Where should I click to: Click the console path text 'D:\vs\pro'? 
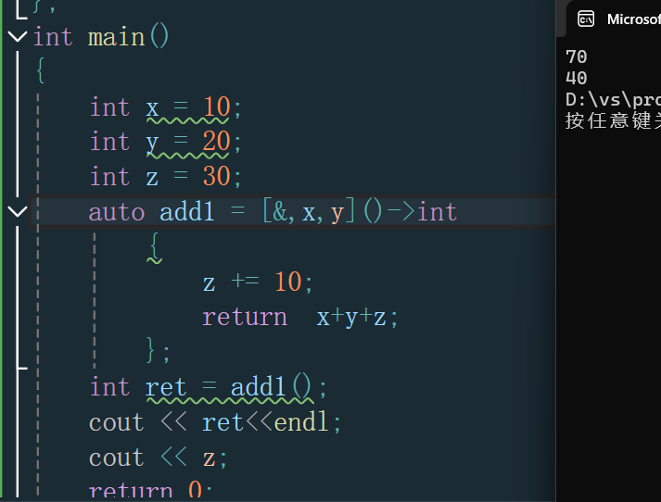(614, 100)
